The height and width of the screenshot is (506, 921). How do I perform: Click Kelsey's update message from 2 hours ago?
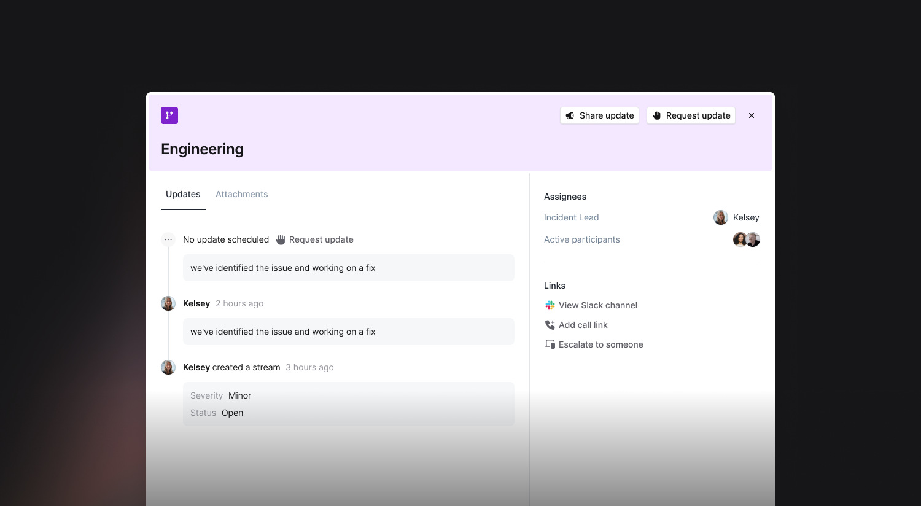[x=349, y=332]
